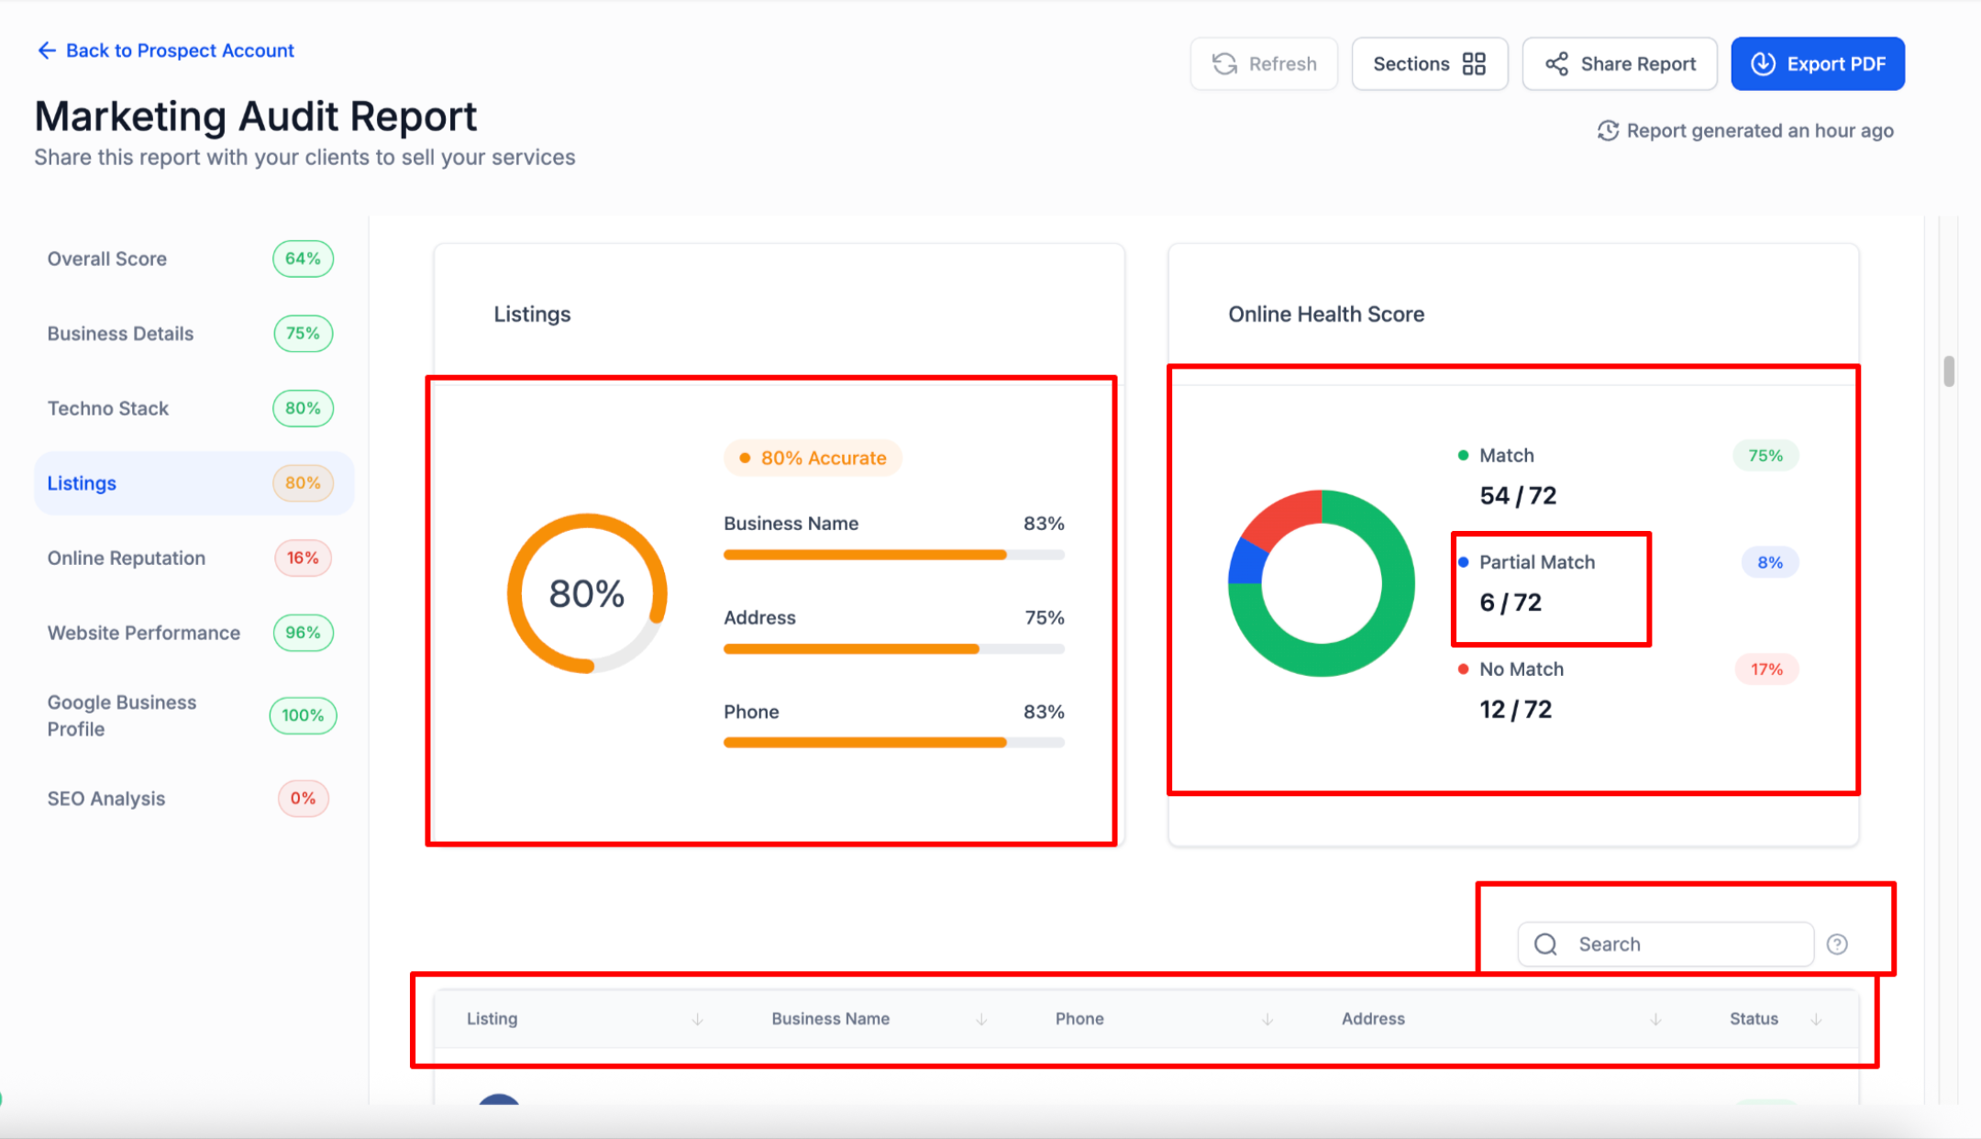This screenshot has width=1981, height=1139.
Task: Sort by Phone column arrow
Action: (1267, 1020)
